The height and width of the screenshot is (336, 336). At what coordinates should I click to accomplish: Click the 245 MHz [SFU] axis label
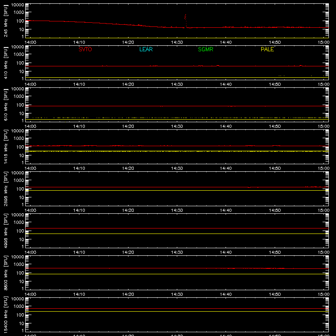click(5, 21)
